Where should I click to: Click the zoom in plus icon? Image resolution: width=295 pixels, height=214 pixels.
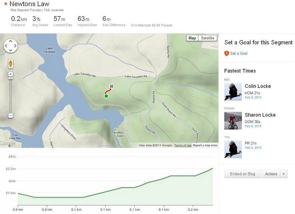coord(10,73)
